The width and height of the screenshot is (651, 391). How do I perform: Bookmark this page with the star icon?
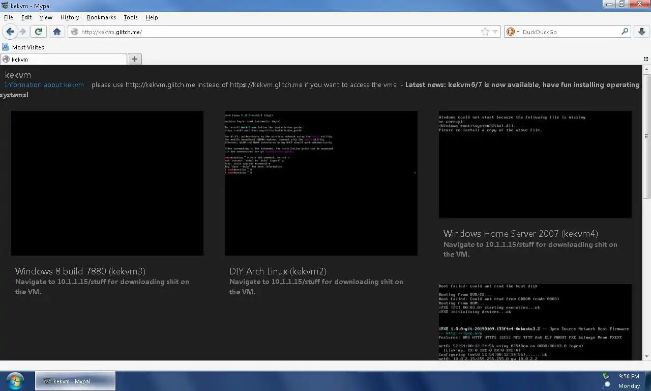[485, 32]
